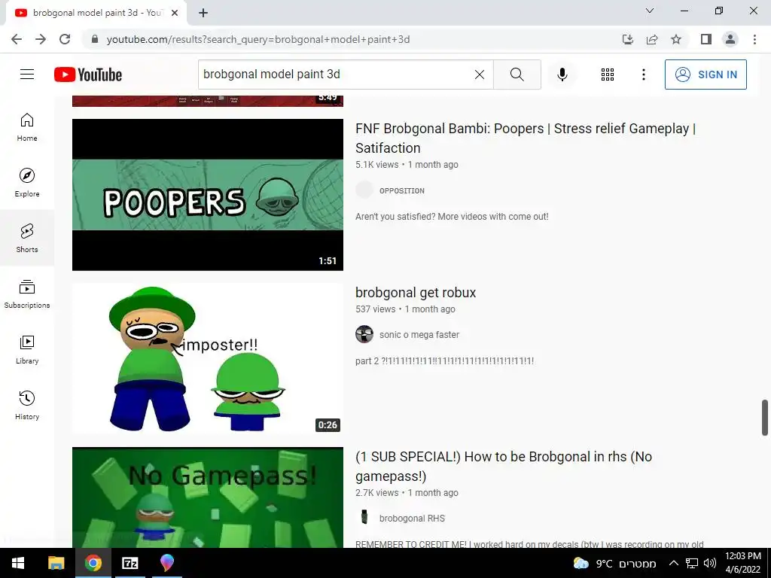Switch to Chrome in the taskbar
771x578 pixels.
(x=93, y=563)
